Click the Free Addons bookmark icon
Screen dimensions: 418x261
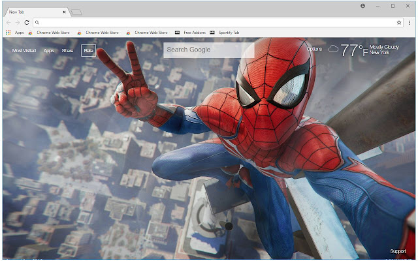pyautogui.click(x=177, y=33)
